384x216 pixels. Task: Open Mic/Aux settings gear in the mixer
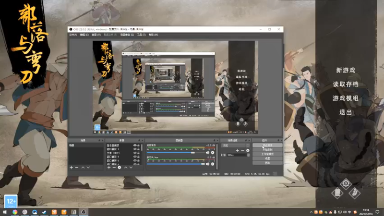[x=213, y=164]
